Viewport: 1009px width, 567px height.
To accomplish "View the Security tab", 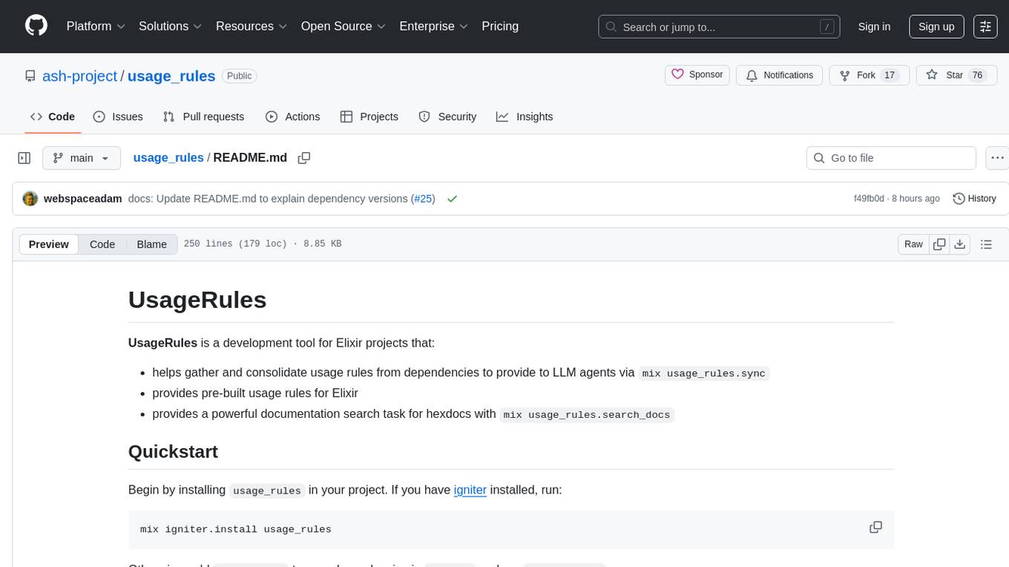I will 447,117.
